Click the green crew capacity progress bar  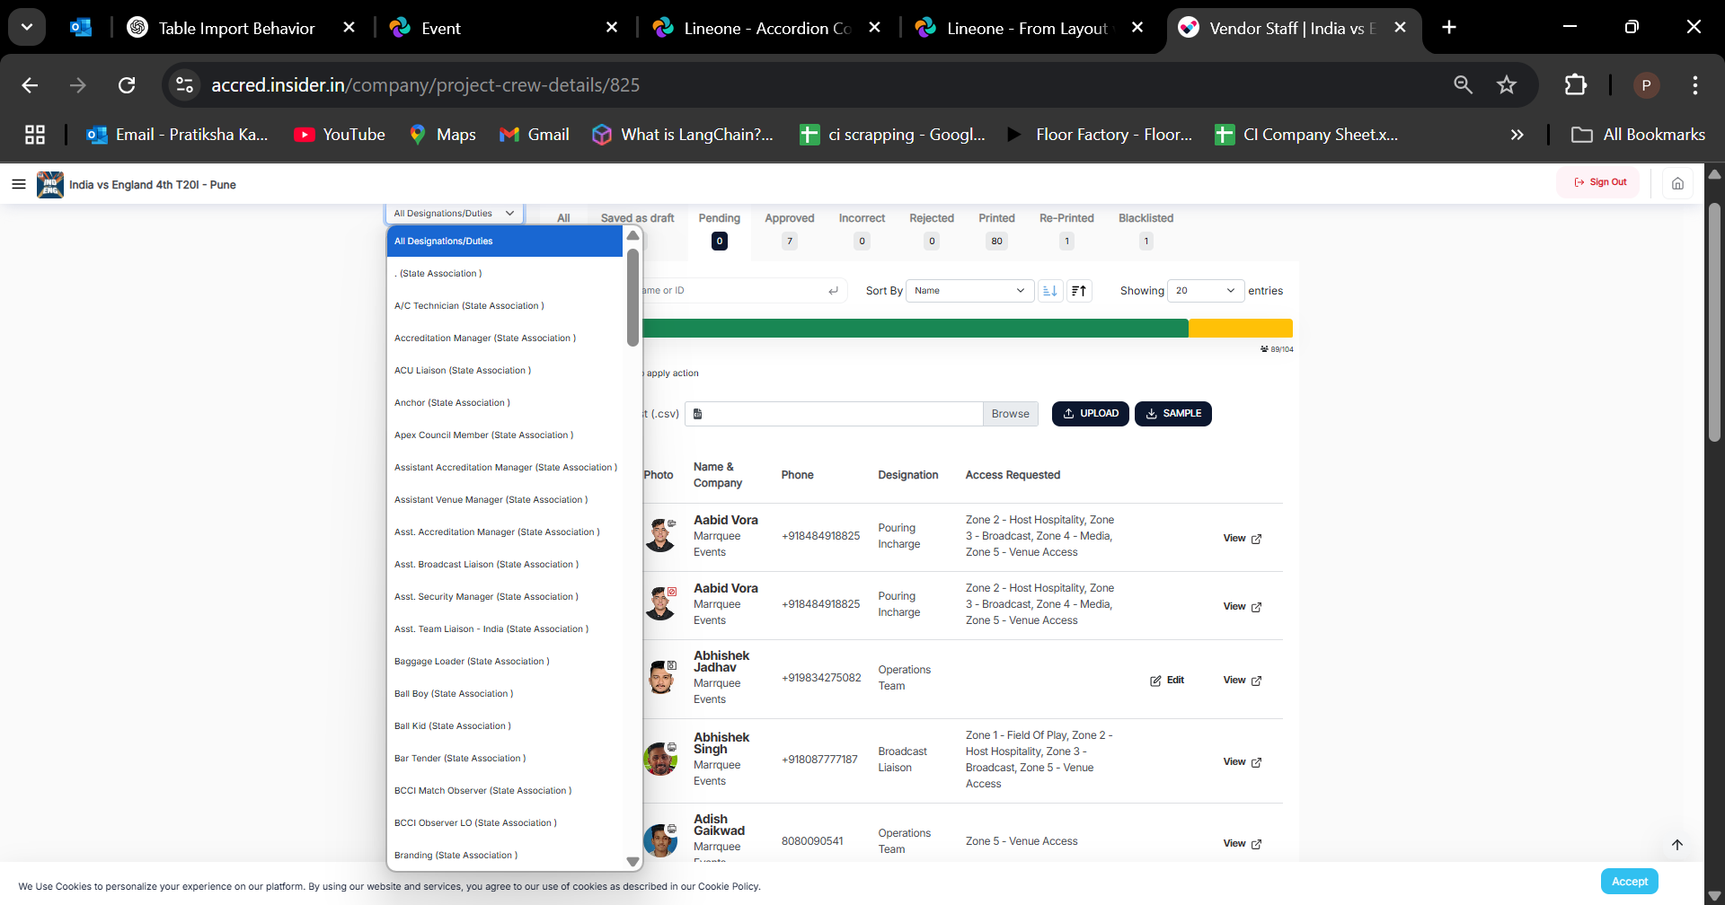[x=915, y=329]
